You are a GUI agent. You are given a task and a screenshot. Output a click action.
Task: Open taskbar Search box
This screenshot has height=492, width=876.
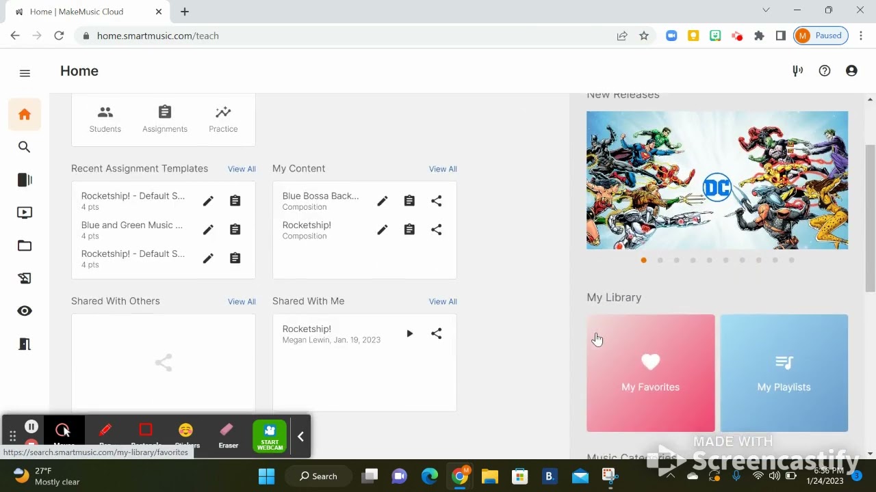point(320,476)
